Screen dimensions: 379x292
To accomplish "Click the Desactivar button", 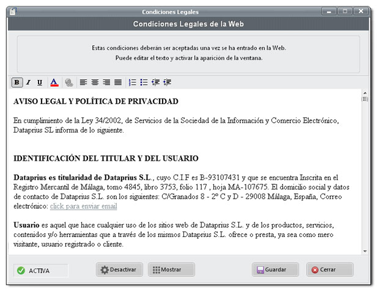I will coord(119,269).
